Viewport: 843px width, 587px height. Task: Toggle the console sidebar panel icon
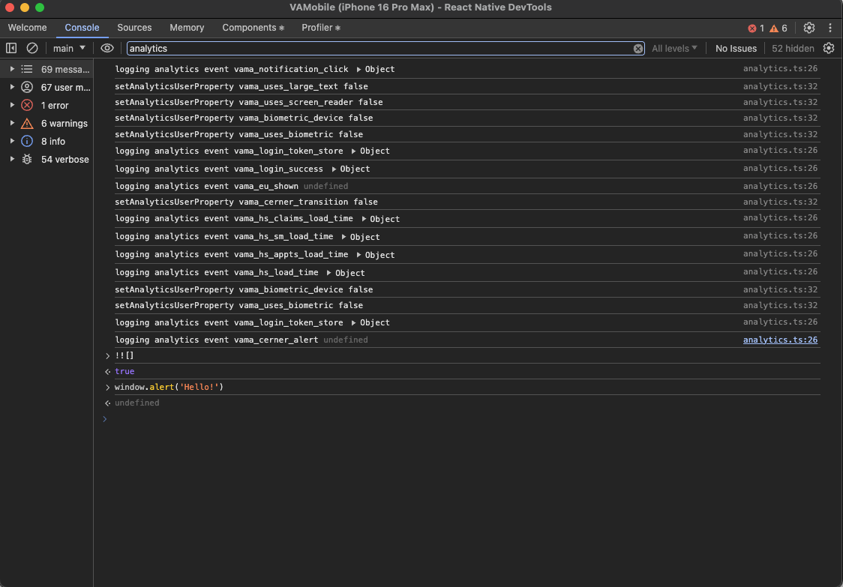(11, 48)
